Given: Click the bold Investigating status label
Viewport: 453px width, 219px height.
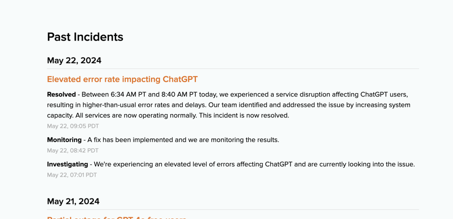Looking at the screenshot, I should (x=67, y=164).
